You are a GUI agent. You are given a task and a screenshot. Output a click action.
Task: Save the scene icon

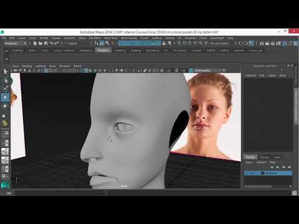tap(45, 43)
